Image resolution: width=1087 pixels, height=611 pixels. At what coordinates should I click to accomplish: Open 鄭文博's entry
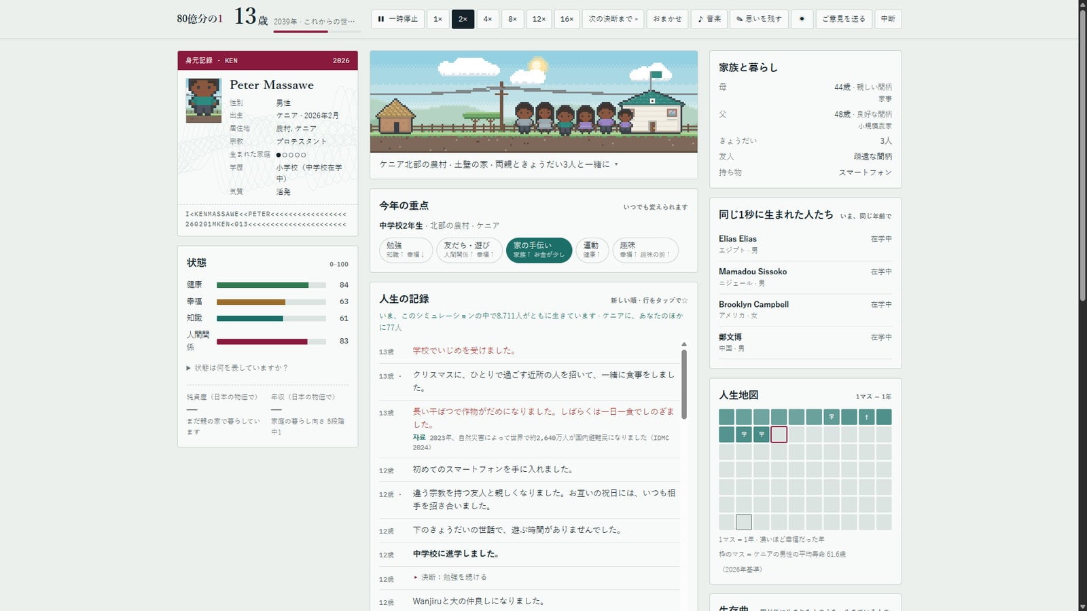coord(805,342)
